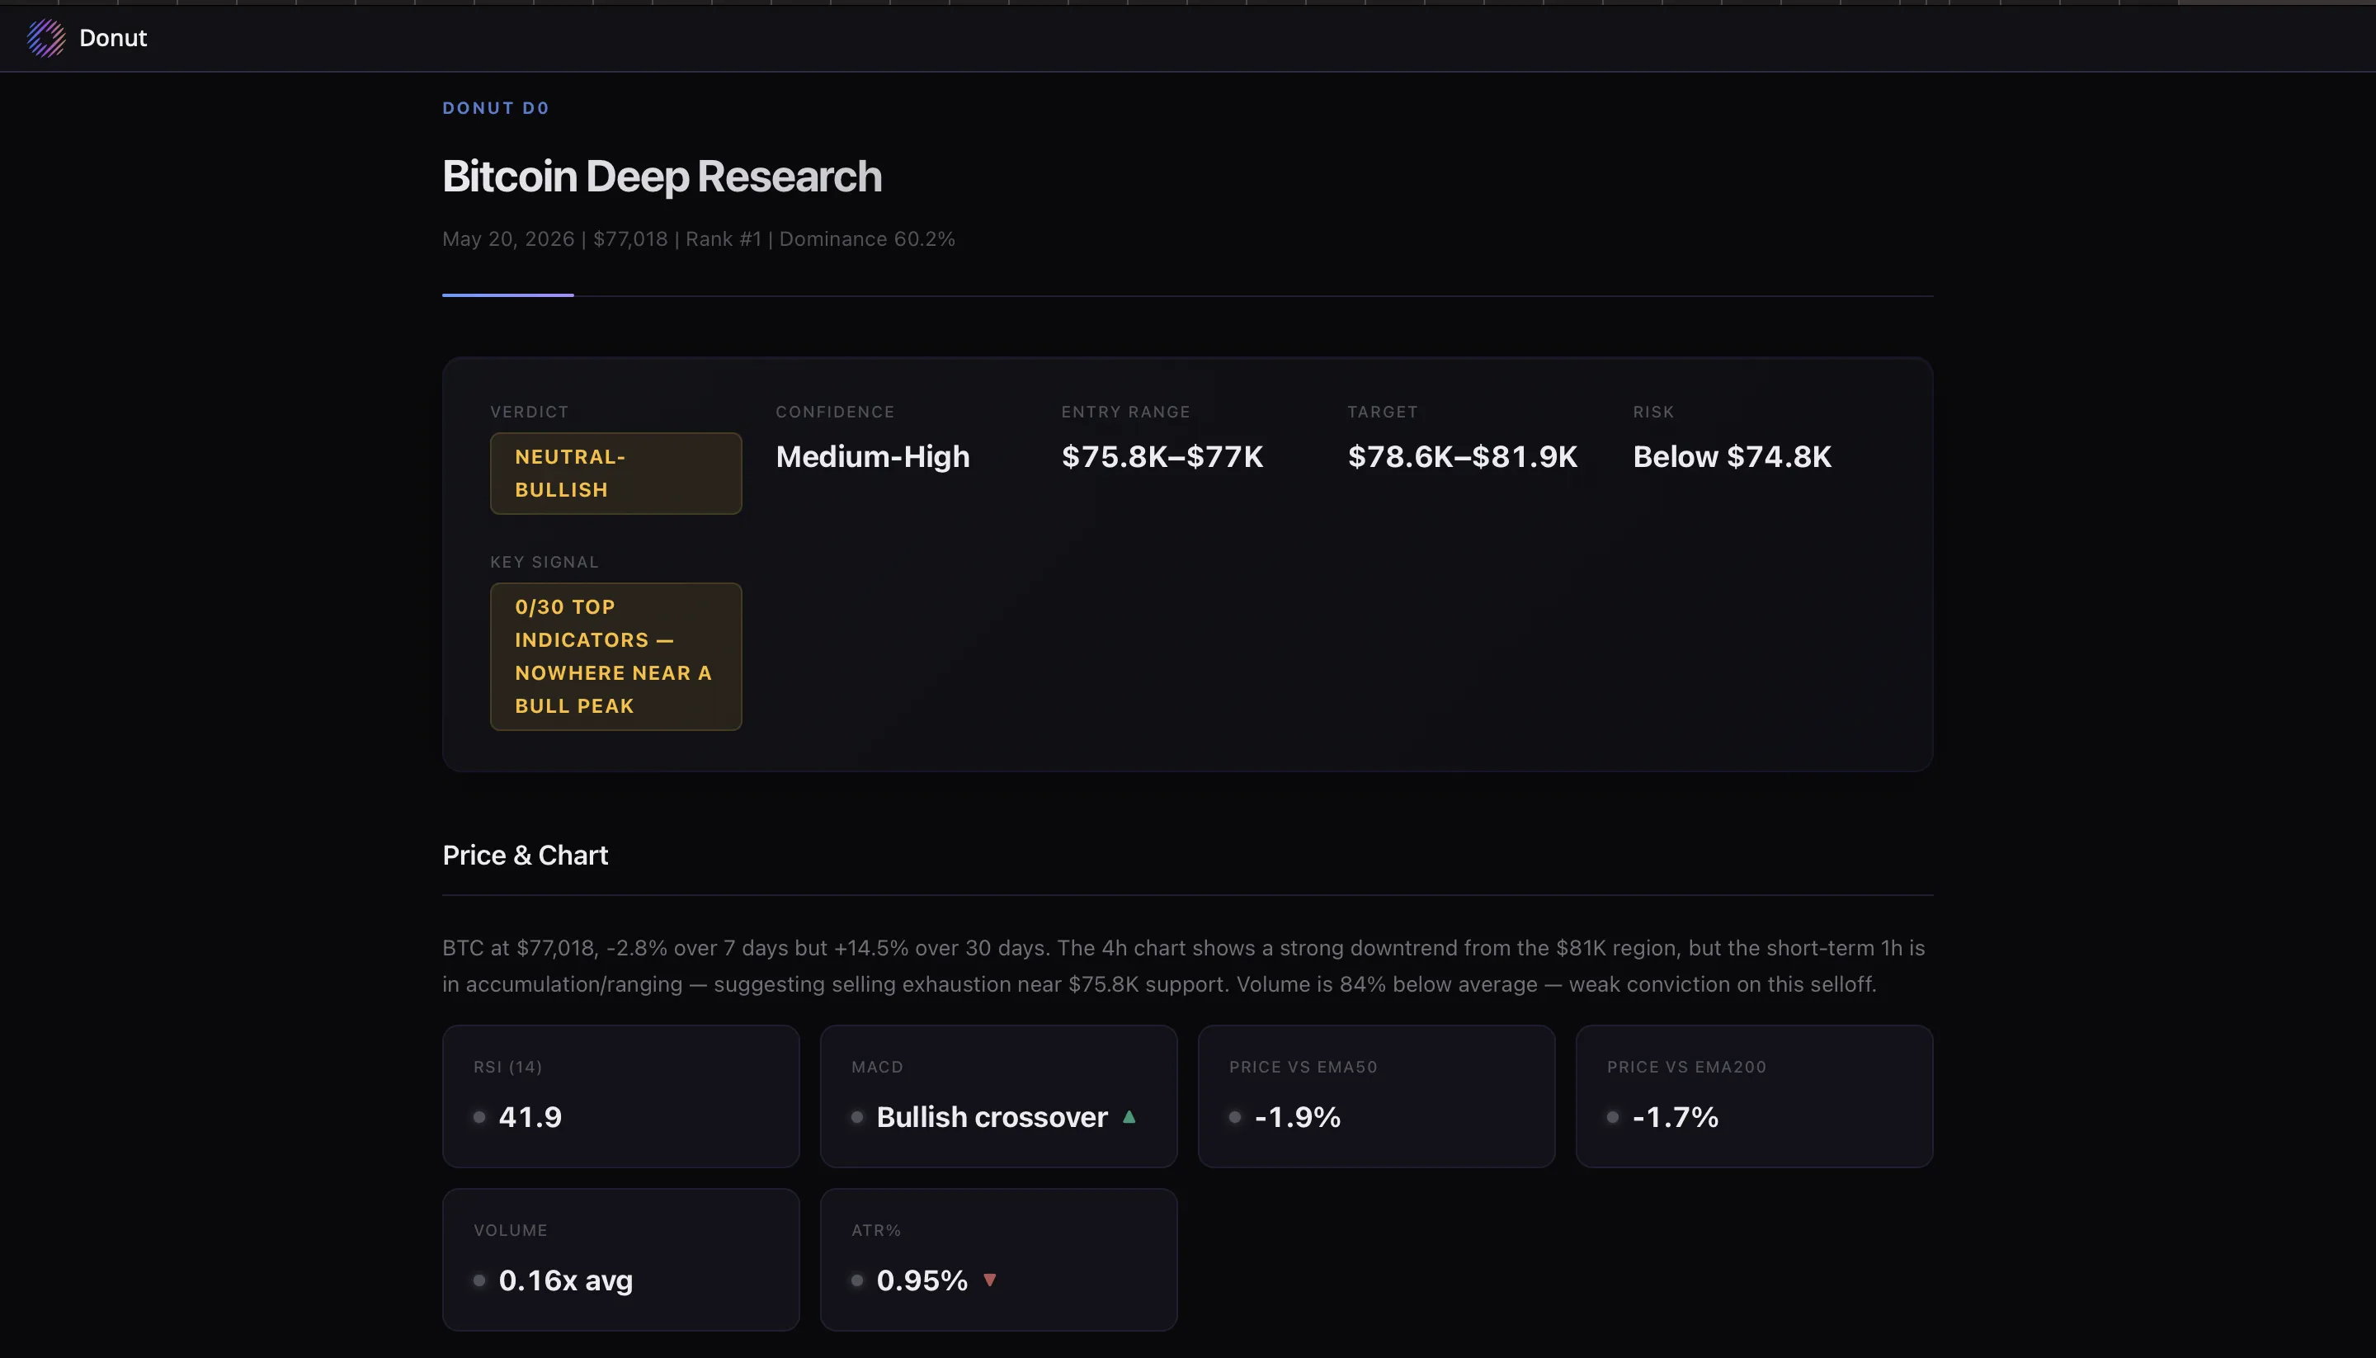Click the 0.95% ATR value

click(x=922, y=1280)
